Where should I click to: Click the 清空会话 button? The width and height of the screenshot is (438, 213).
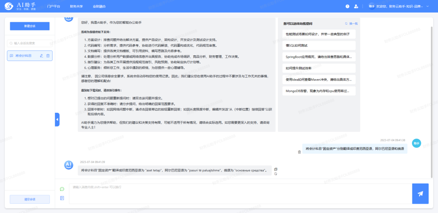(x=30, y=199)
